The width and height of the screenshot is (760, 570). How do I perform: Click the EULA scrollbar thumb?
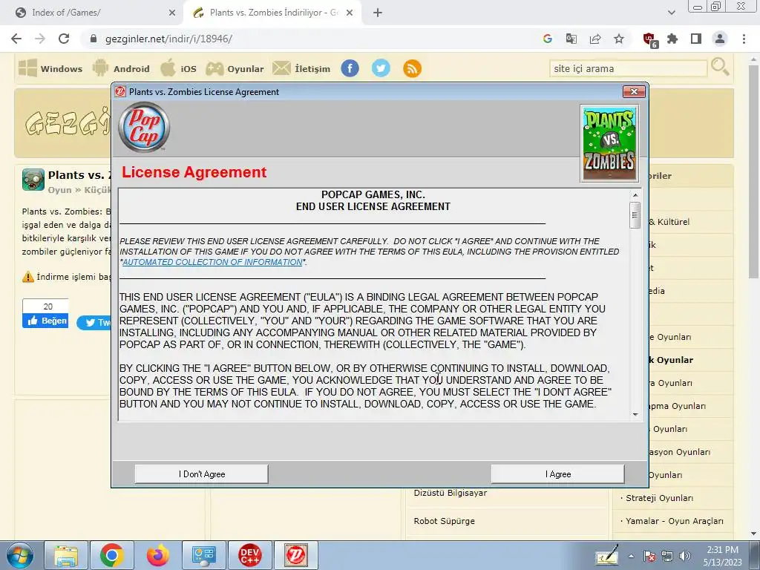(x=635, y=215)
